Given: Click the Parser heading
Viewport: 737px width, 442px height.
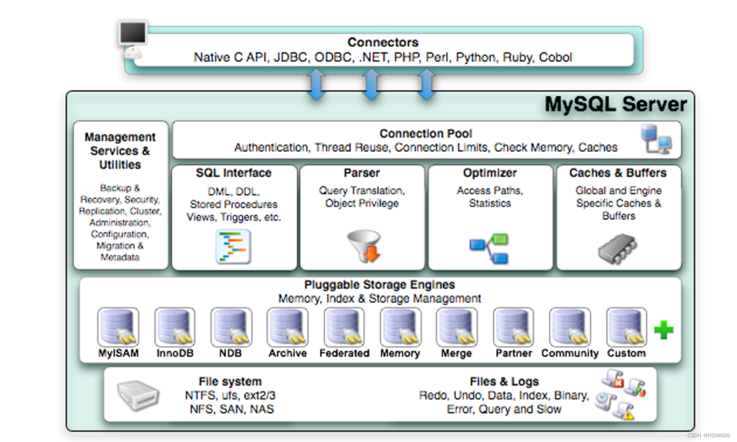Looking at the screenshot, I should point(361,173).
